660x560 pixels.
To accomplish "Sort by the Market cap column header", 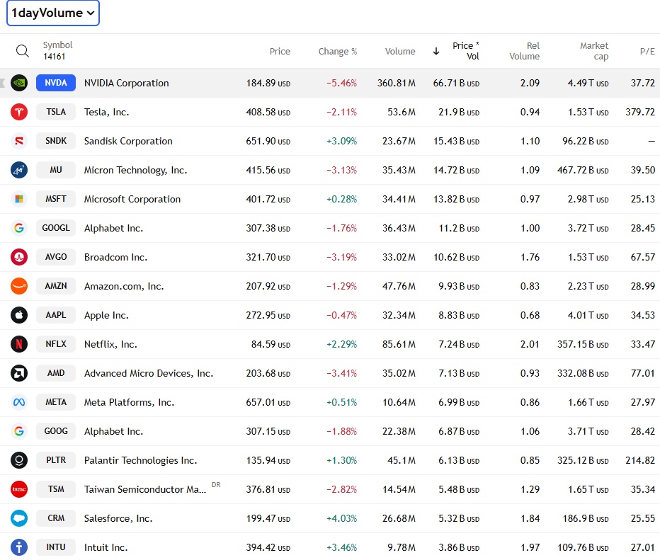I will click(594, 51).
